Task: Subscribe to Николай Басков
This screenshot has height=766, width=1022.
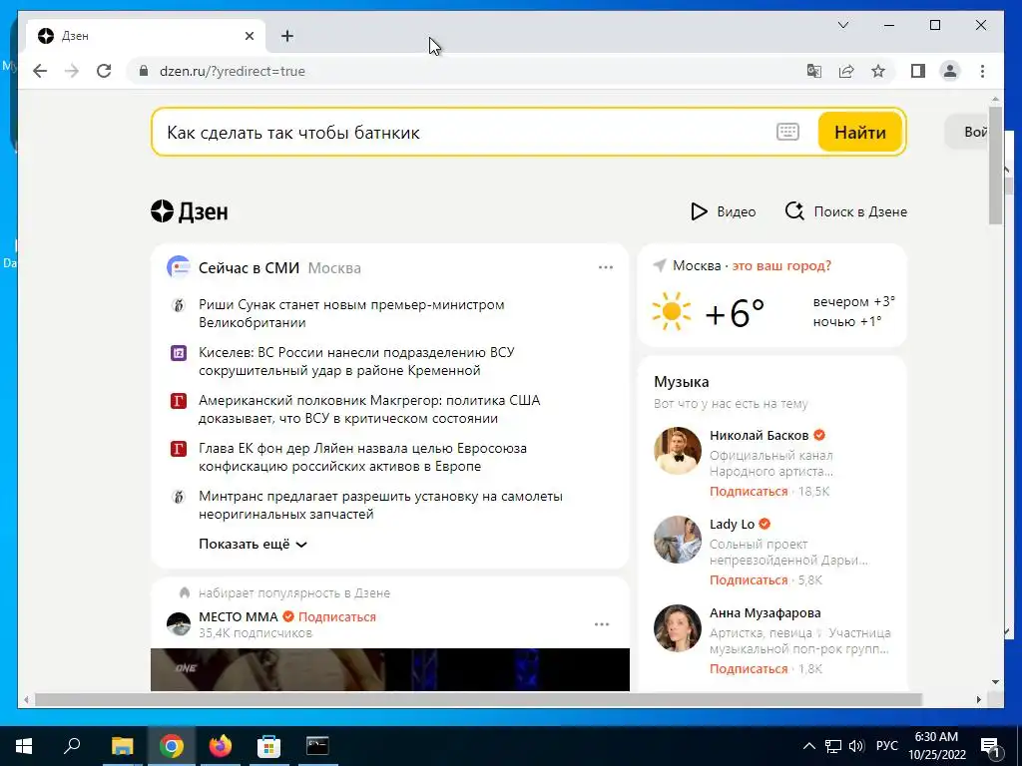Action: click(749, 491)
